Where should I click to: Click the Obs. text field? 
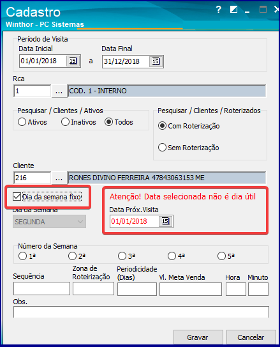pos(142,312)
